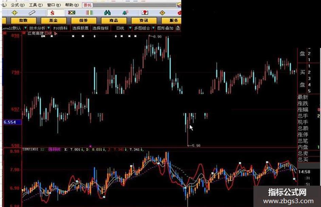Click the yellow diamond toolbar icon

tap(162, 13)
